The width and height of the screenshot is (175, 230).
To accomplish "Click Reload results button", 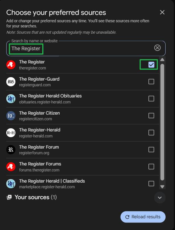I will point(143,217).
